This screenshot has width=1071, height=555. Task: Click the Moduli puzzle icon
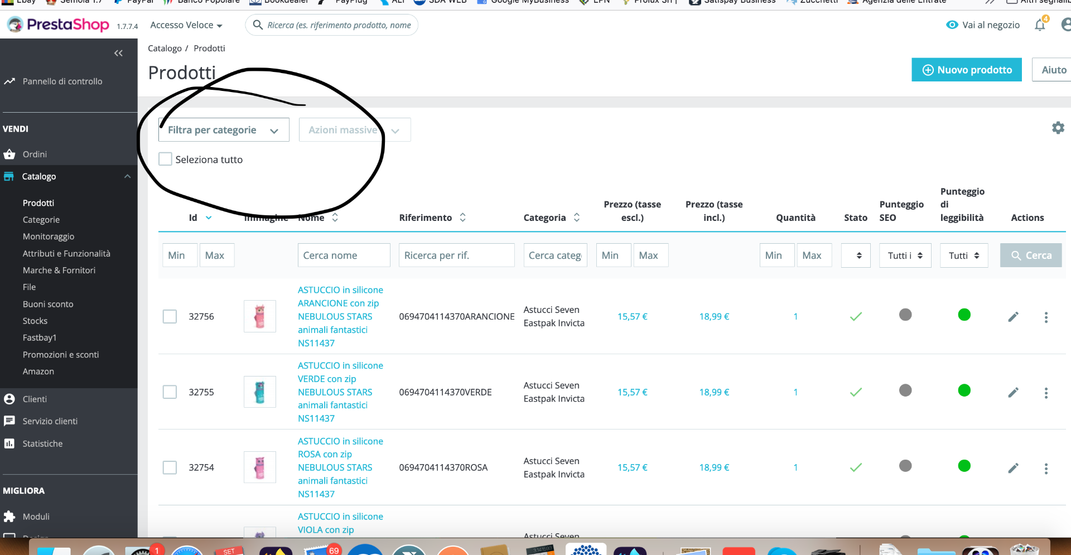(x=9, y=517)
